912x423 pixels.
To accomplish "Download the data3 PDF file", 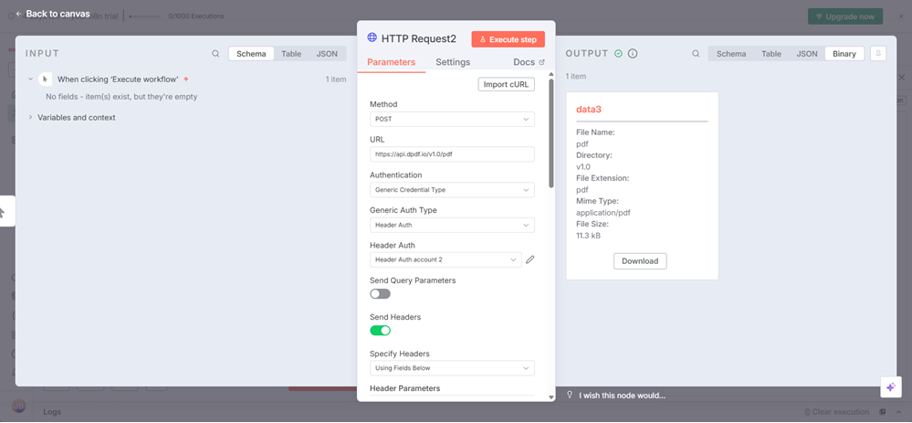I will pos(640,261).
